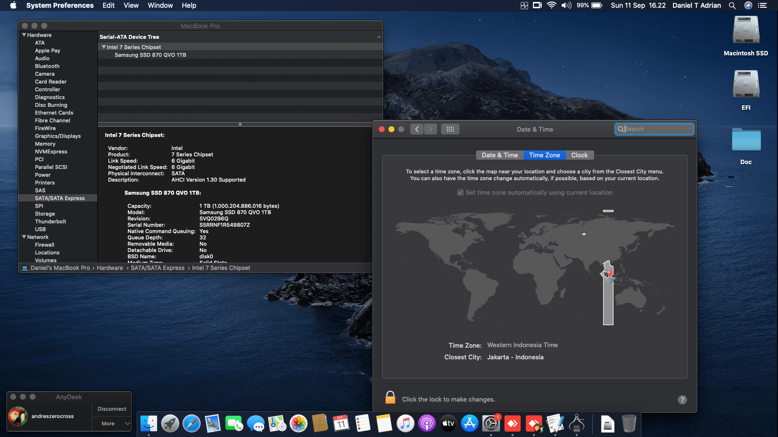Viewport: 778px width, 437px height.
Task: Collapse Intel 7 Series Chipset tree node
Action: (x=104, y=47)
